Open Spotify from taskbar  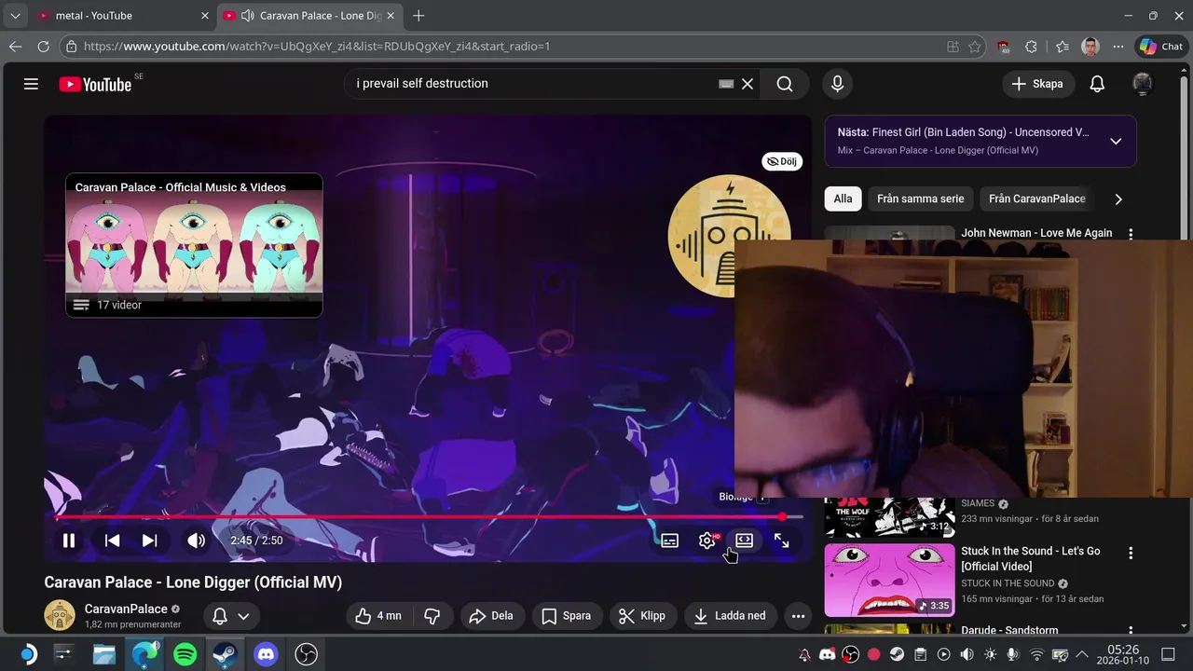185,654
